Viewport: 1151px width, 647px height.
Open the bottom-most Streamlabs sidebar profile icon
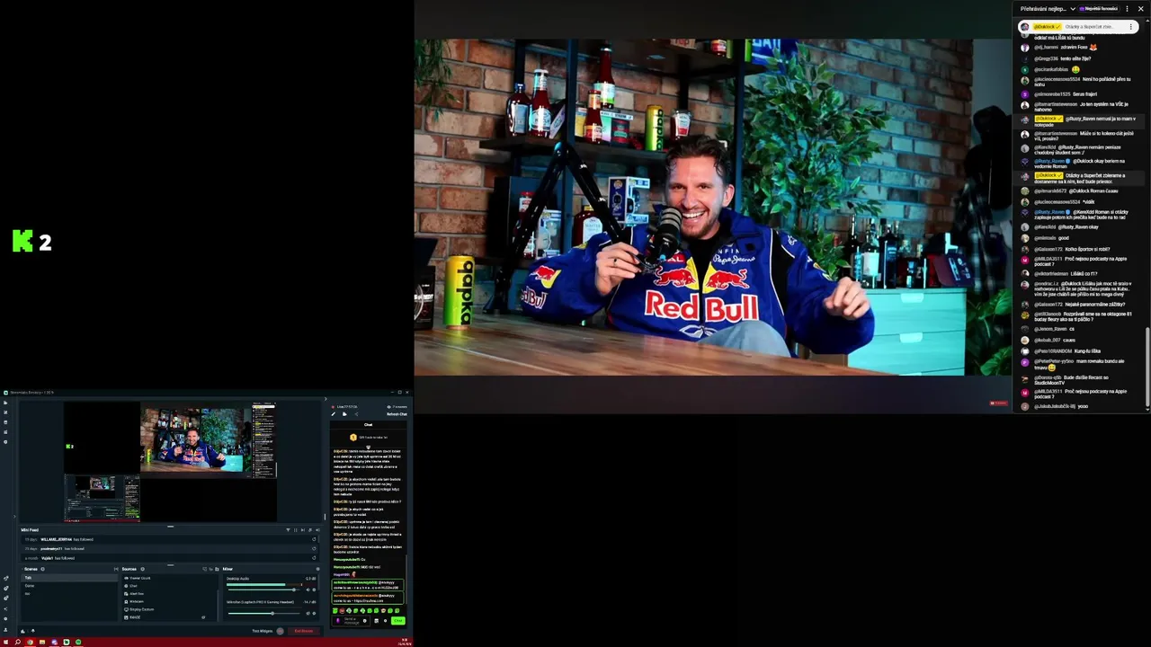point(5,630)
